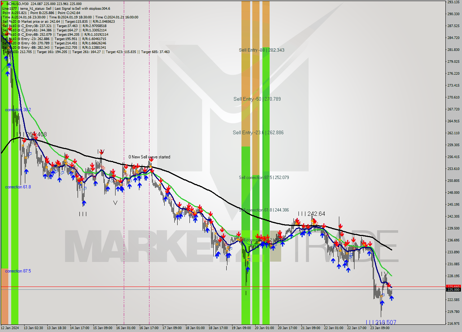Viewport: 462px width, 332px height.
Task: Select the 'Sell Entry -23.6 | 262.886' label
Action: pyautogui.click(x=258, y=132)
